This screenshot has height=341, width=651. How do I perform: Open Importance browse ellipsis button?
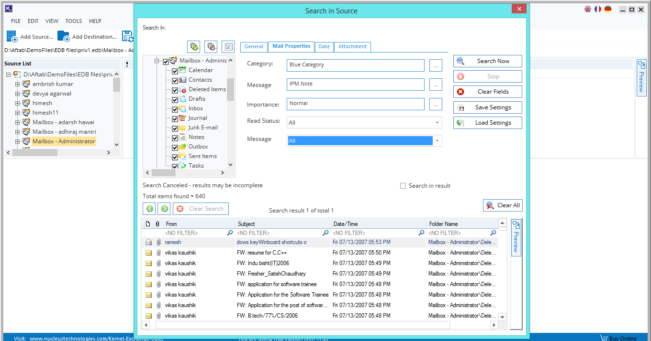tap(436, 104)
